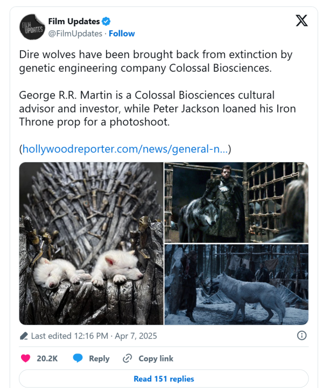Click the Film Updates display name

74,22
